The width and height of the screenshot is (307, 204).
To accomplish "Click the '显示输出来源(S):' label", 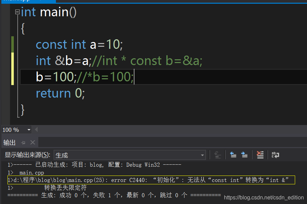I will click(x=27, y=155).
